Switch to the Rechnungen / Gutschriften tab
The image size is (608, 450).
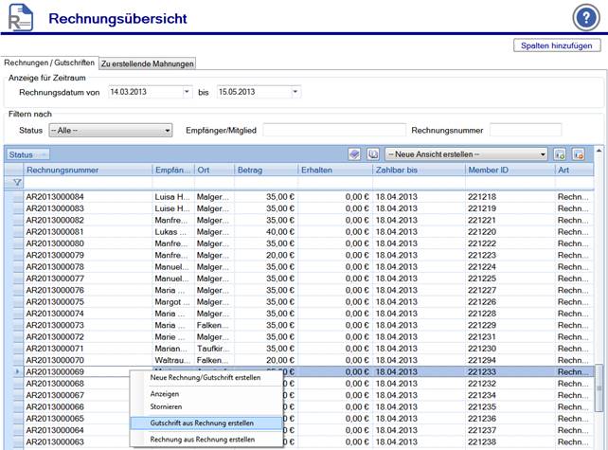(x=49, y=63)
